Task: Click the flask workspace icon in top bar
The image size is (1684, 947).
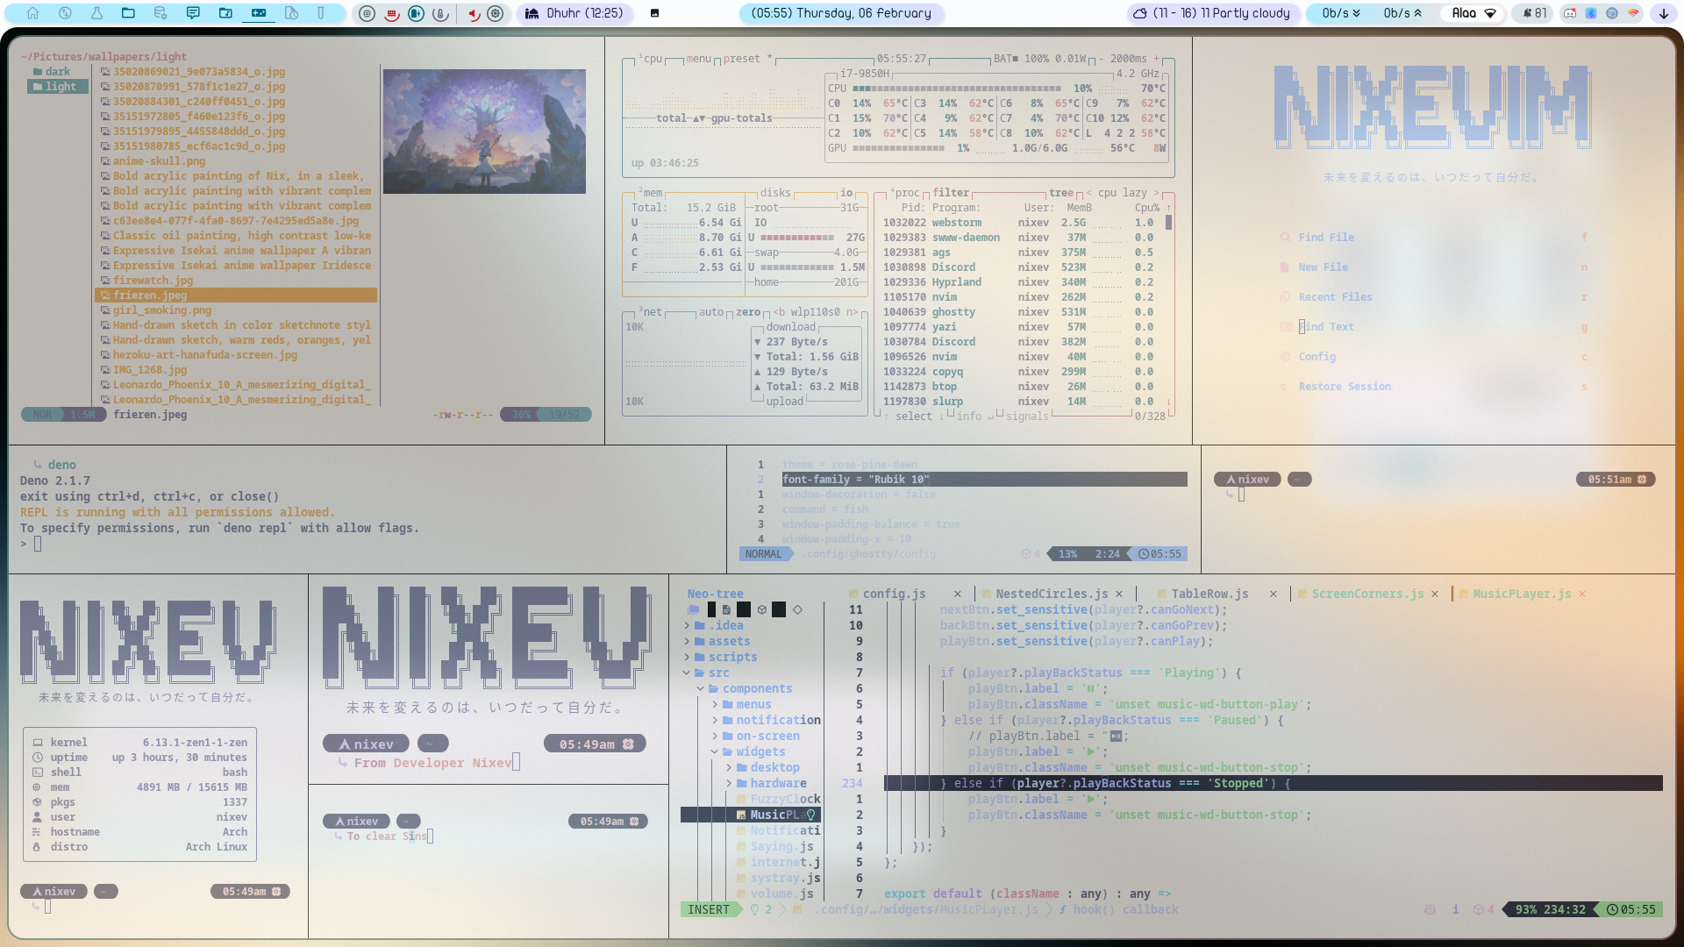Action: coord(96,13)
